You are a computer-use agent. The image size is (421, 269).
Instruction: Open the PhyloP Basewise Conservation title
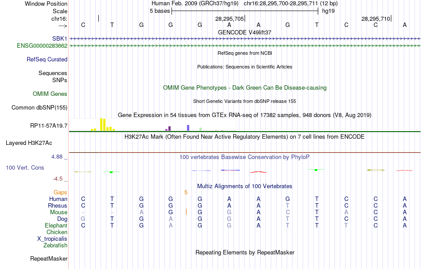coord(245,157)
